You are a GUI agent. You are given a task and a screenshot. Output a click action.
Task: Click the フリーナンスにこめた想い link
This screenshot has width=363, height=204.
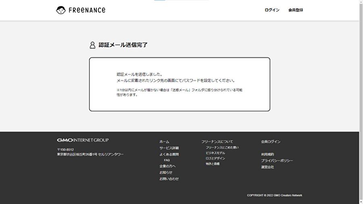[x=222, y=148]
